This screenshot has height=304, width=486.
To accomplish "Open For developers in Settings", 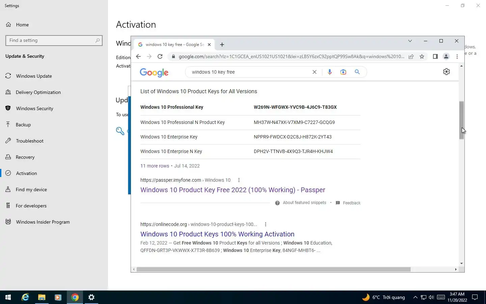I will pyautogui.click(x=54, y=206).
